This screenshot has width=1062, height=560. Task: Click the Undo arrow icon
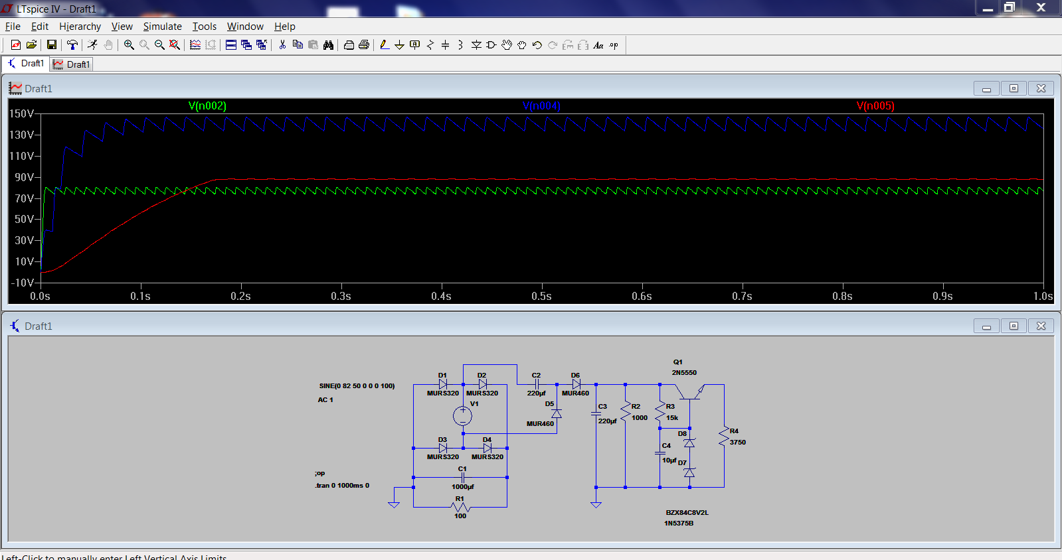(x=537, y=44)
